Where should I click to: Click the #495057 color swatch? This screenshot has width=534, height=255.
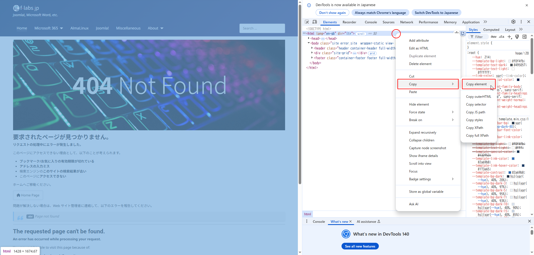pos(511,65)
